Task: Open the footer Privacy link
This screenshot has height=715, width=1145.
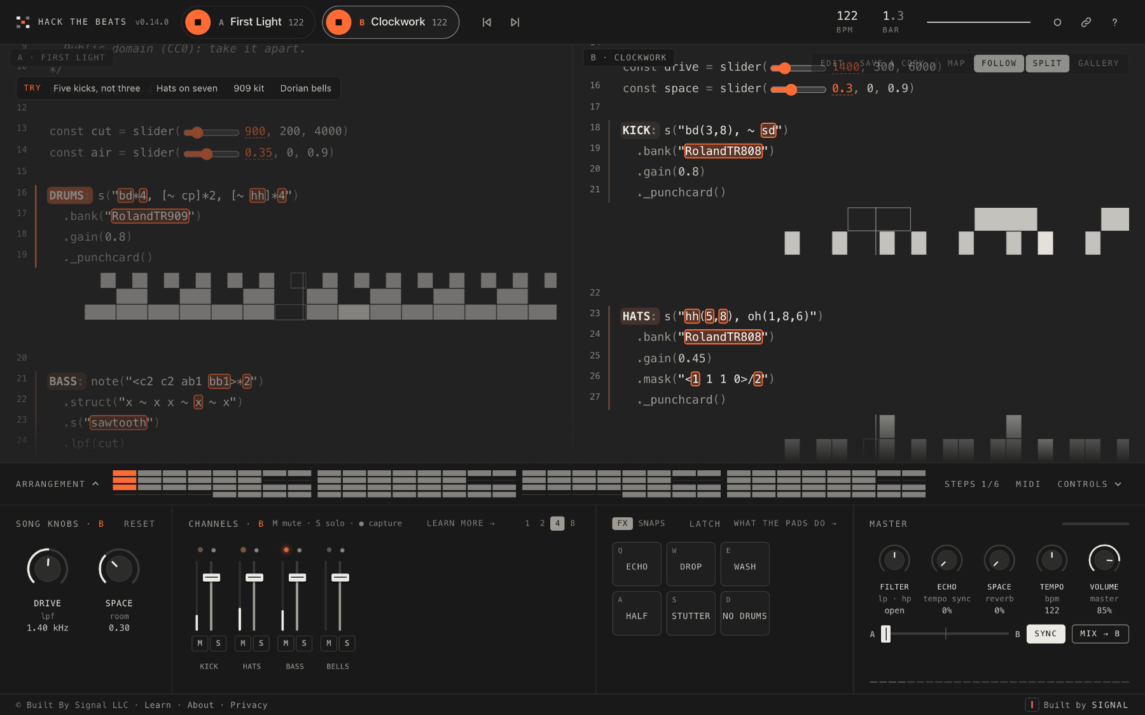Action: 249,705
